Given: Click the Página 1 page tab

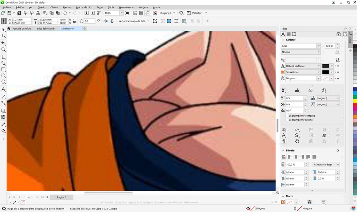Looking at the screenshot, I should [62, 197].
